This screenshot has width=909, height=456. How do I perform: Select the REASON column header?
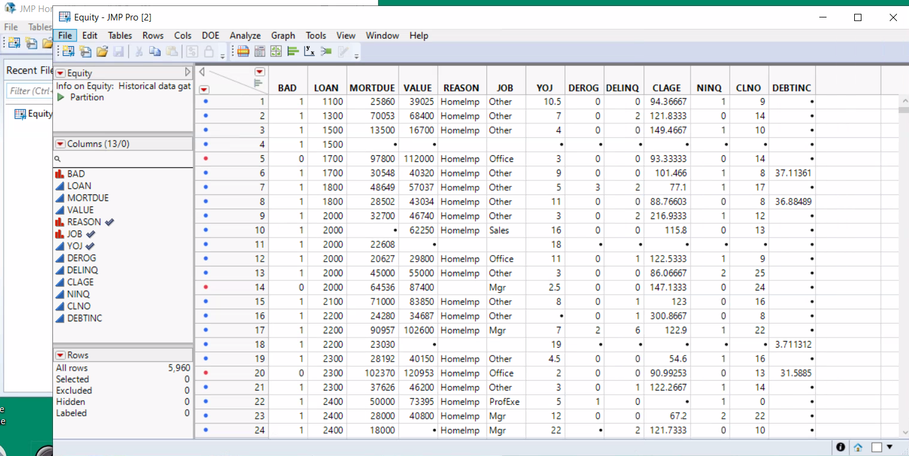click(461, 88)
